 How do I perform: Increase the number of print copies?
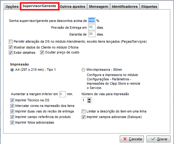[89, 99]
